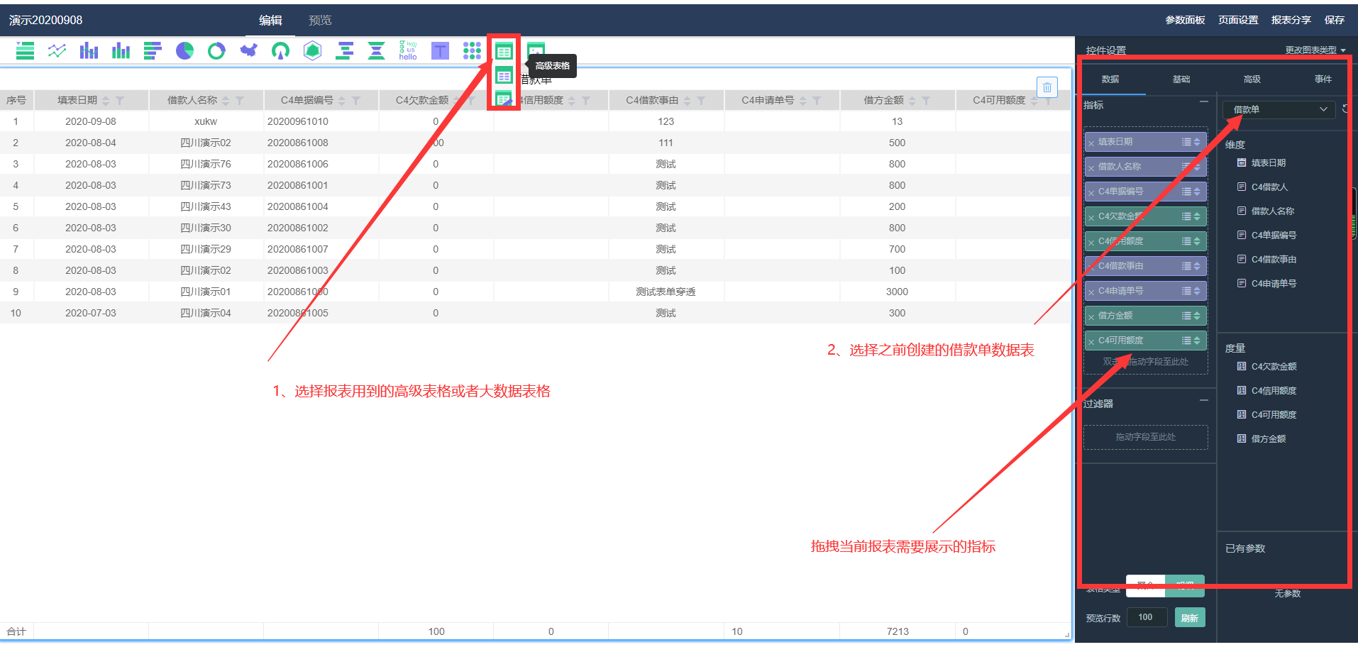This screenshot has height=647, width=1358.
Task: Select the advanced table icon in toolbar
Action: [504, 51]
